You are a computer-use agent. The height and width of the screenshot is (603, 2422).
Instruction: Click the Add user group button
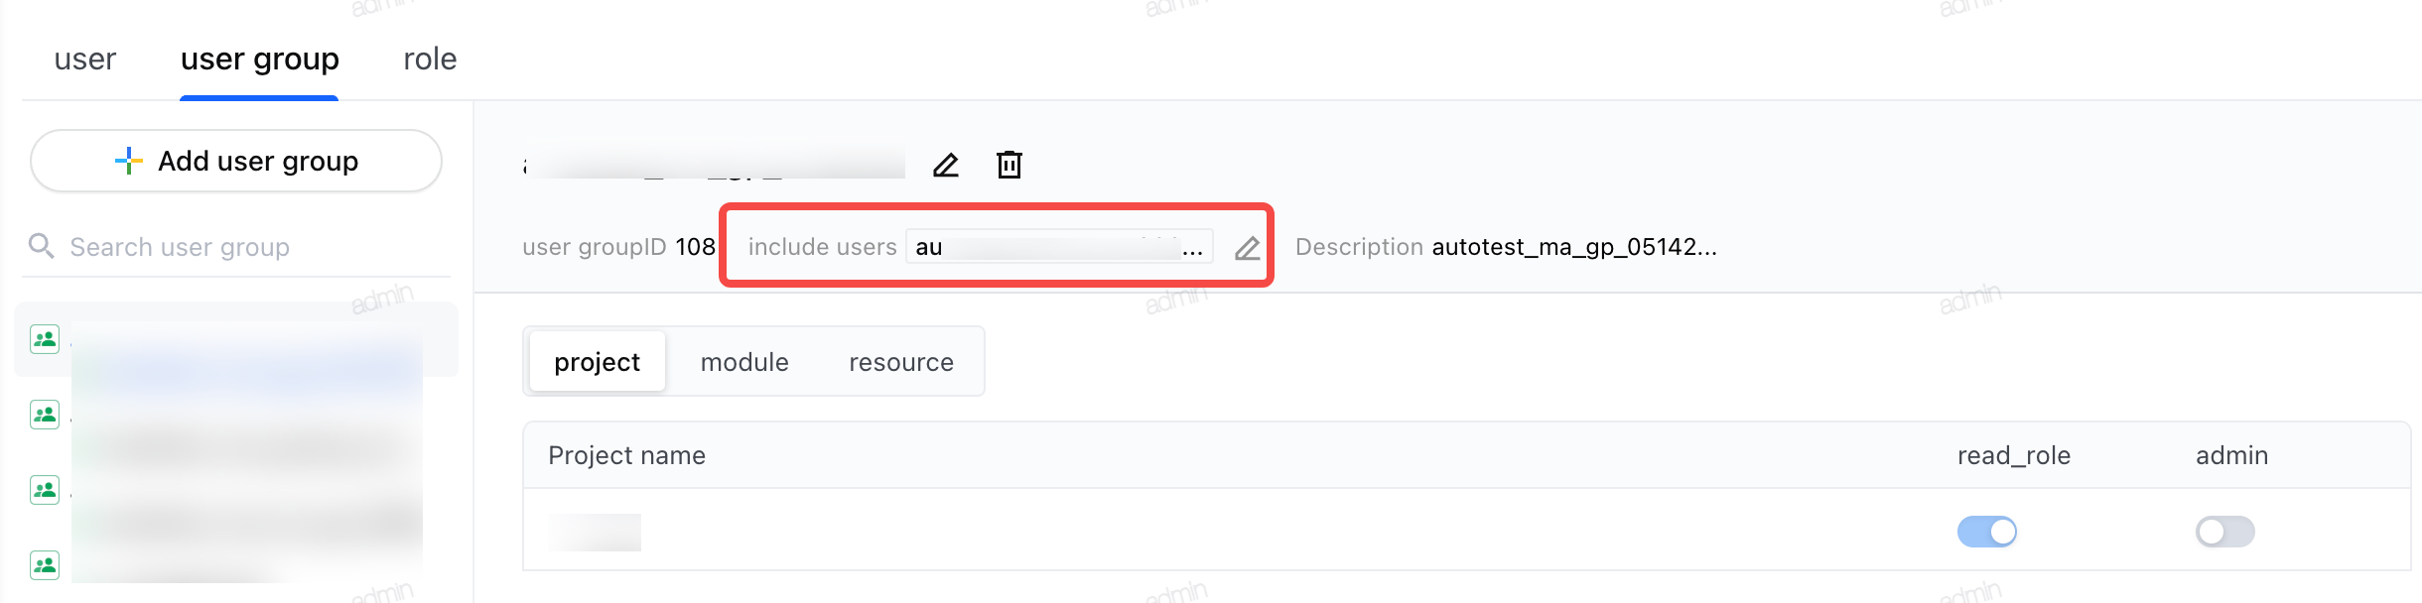point(236,161)
